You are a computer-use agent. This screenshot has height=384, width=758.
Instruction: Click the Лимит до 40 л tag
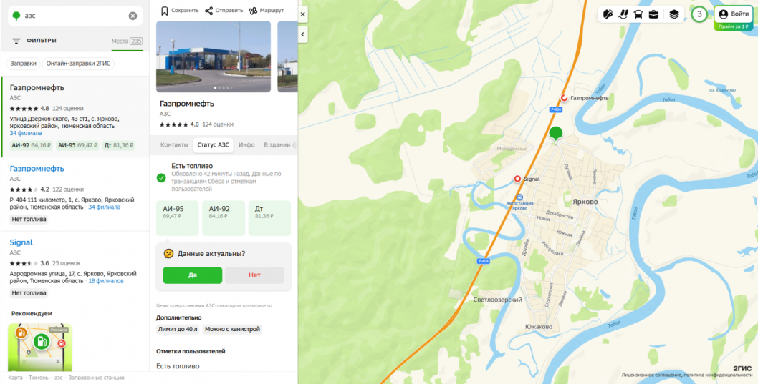point(178,329)
